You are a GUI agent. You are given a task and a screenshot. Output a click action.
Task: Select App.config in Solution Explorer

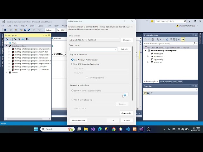click(159, 60)
